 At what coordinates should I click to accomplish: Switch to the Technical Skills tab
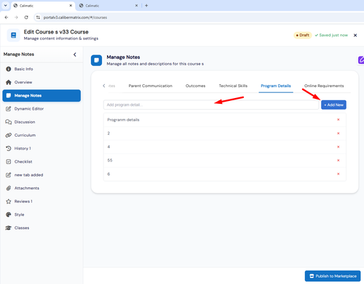point(233,86)
